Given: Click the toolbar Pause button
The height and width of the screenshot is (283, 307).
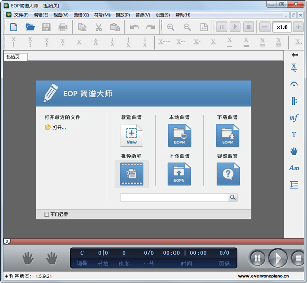Looking at the screenshot, I should pyautogui.click(x=222, y=27).
